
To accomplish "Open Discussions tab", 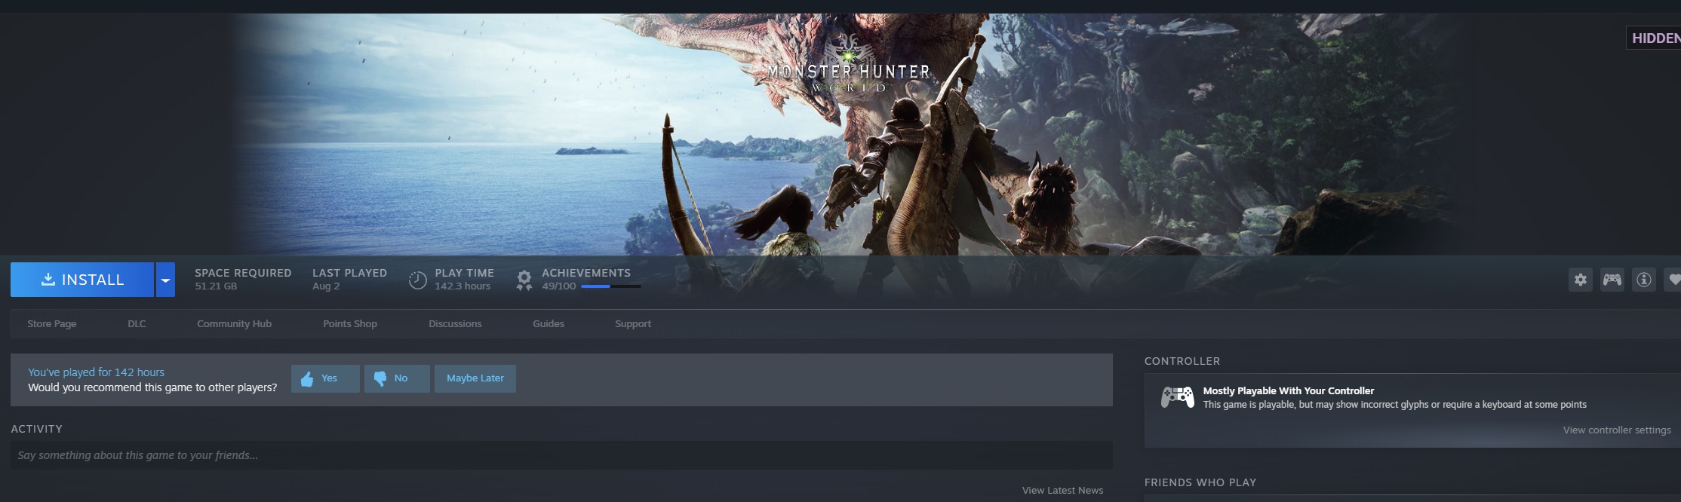I will point(455,323).
